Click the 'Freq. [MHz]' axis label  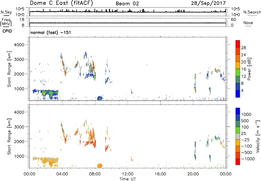[x=6, y=22]
